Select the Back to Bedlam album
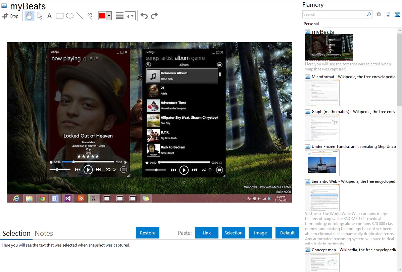The image size is (402, 272). click(x=182, y=150)
